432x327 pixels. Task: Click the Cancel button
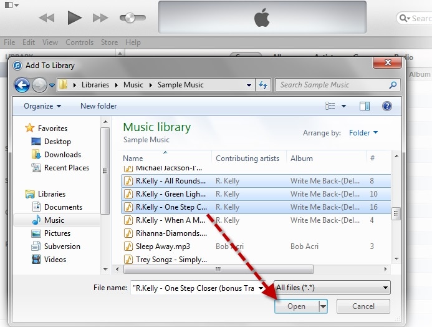[363, 306]
